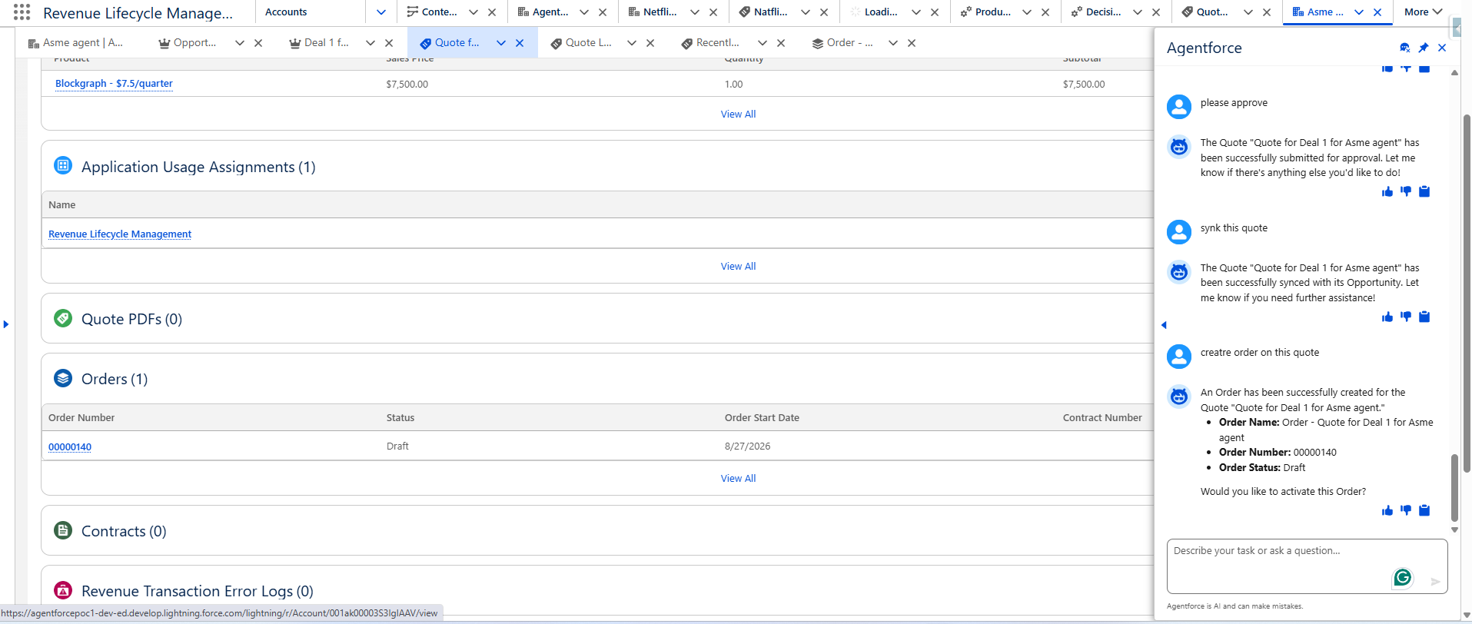Copy the 'submitted for approval' reply
This screenshot has width=1472, height=624.
click(x=1424, y=191)
